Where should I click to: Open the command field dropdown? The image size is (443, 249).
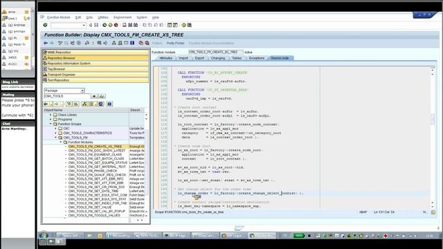pos(84,26)
